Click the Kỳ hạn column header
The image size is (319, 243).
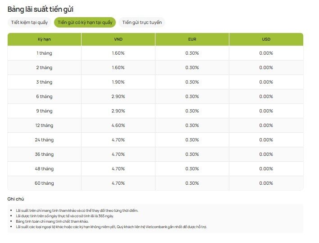[44, 39]
